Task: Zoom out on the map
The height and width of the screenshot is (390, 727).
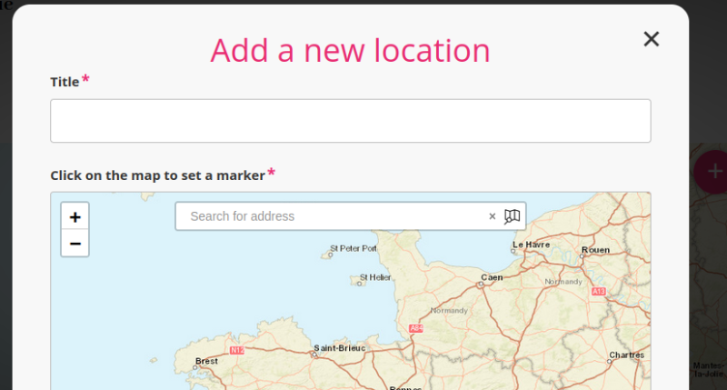Action: tap(75, 244)
